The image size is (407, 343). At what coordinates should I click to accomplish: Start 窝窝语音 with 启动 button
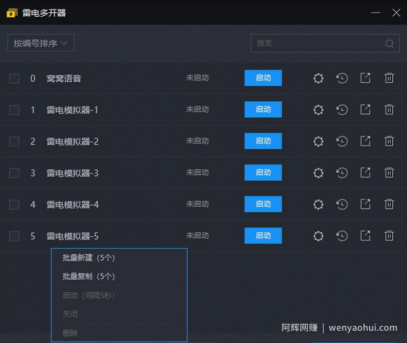click(x=263, y=78)
